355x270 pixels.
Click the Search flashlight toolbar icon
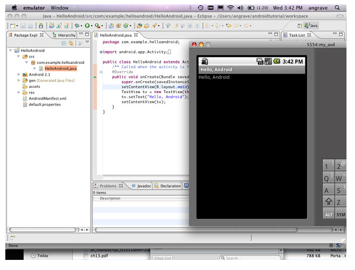pos(155,26)
